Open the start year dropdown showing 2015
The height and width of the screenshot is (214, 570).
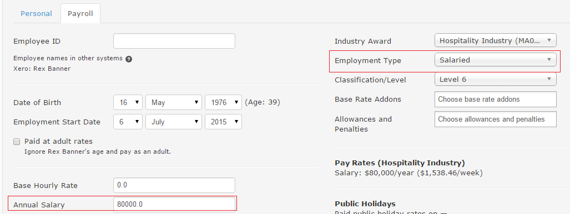(224, 122)
